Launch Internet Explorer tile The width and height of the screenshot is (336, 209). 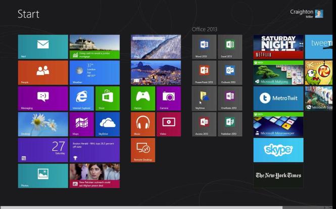point(82,98)
